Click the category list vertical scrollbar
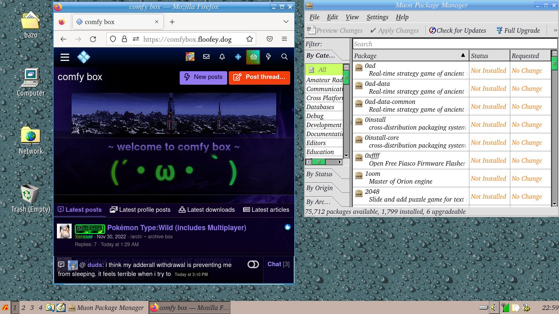 (x=346, y=111)
